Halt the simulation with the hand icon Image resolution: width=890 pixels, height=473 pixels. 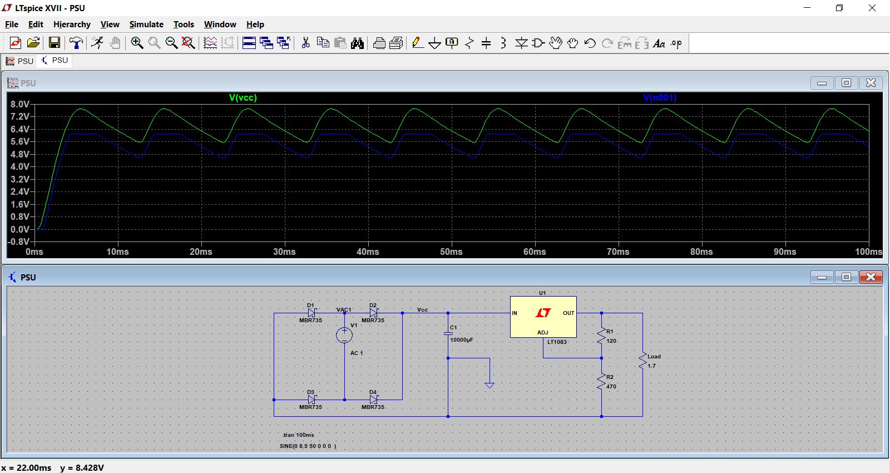click(115, 43)
